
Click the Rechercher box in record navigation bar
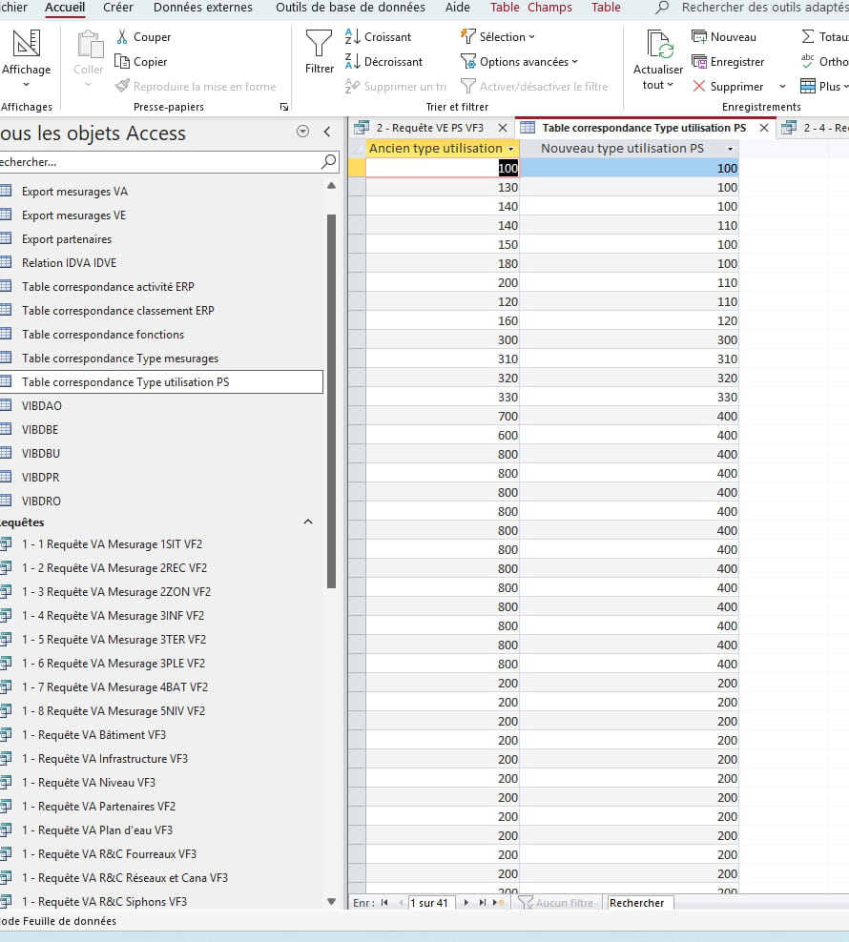[639, 903]
